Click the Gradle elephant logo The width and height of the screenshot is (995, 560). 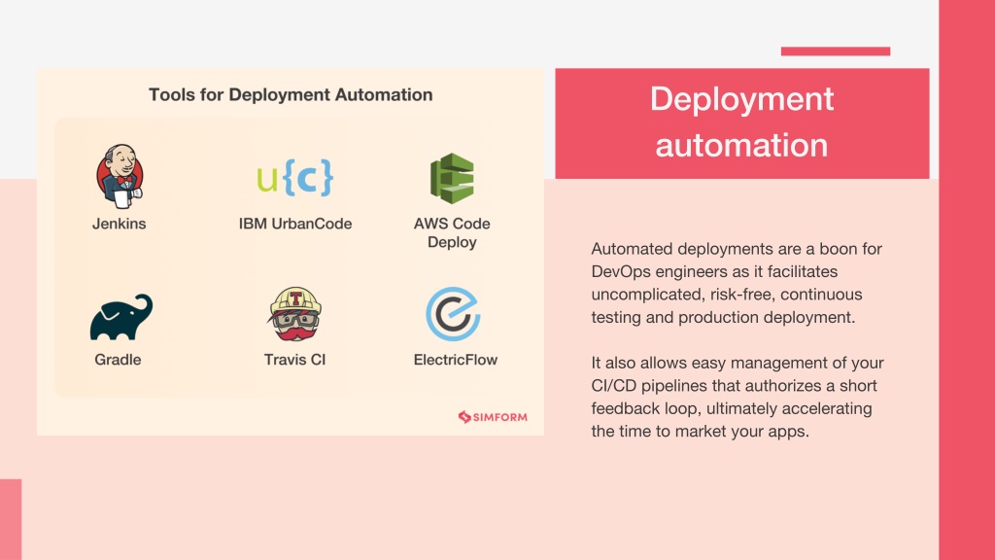(121, 316)
